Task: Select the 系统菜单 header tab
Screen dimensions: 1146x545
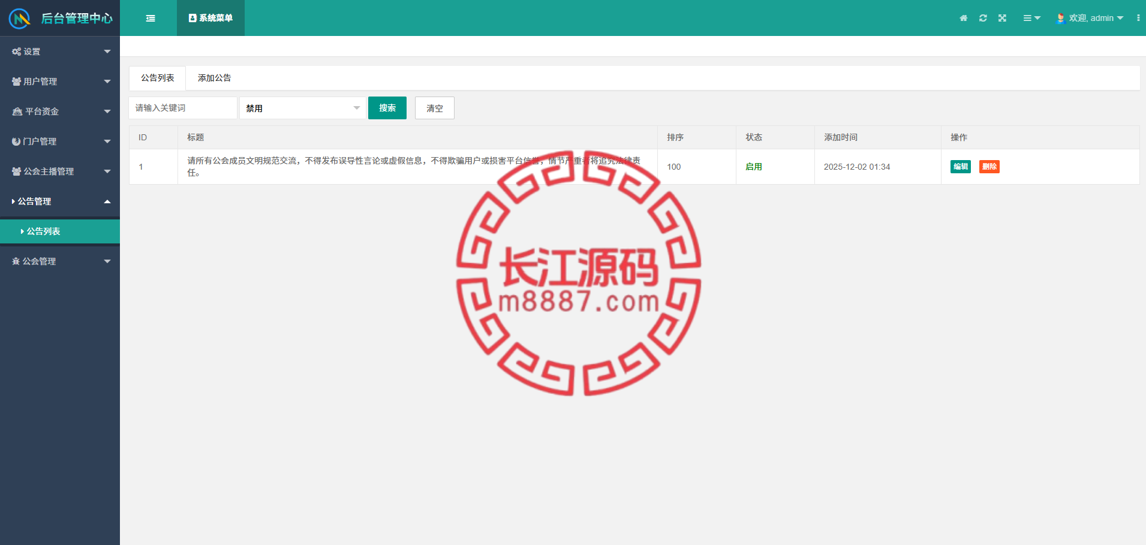Action: point(210,18)
